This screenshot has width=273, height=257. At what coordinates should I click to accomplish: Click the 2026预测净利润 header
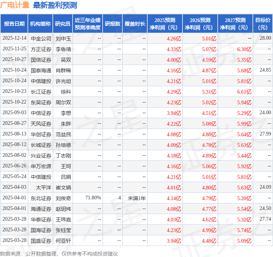200,23
